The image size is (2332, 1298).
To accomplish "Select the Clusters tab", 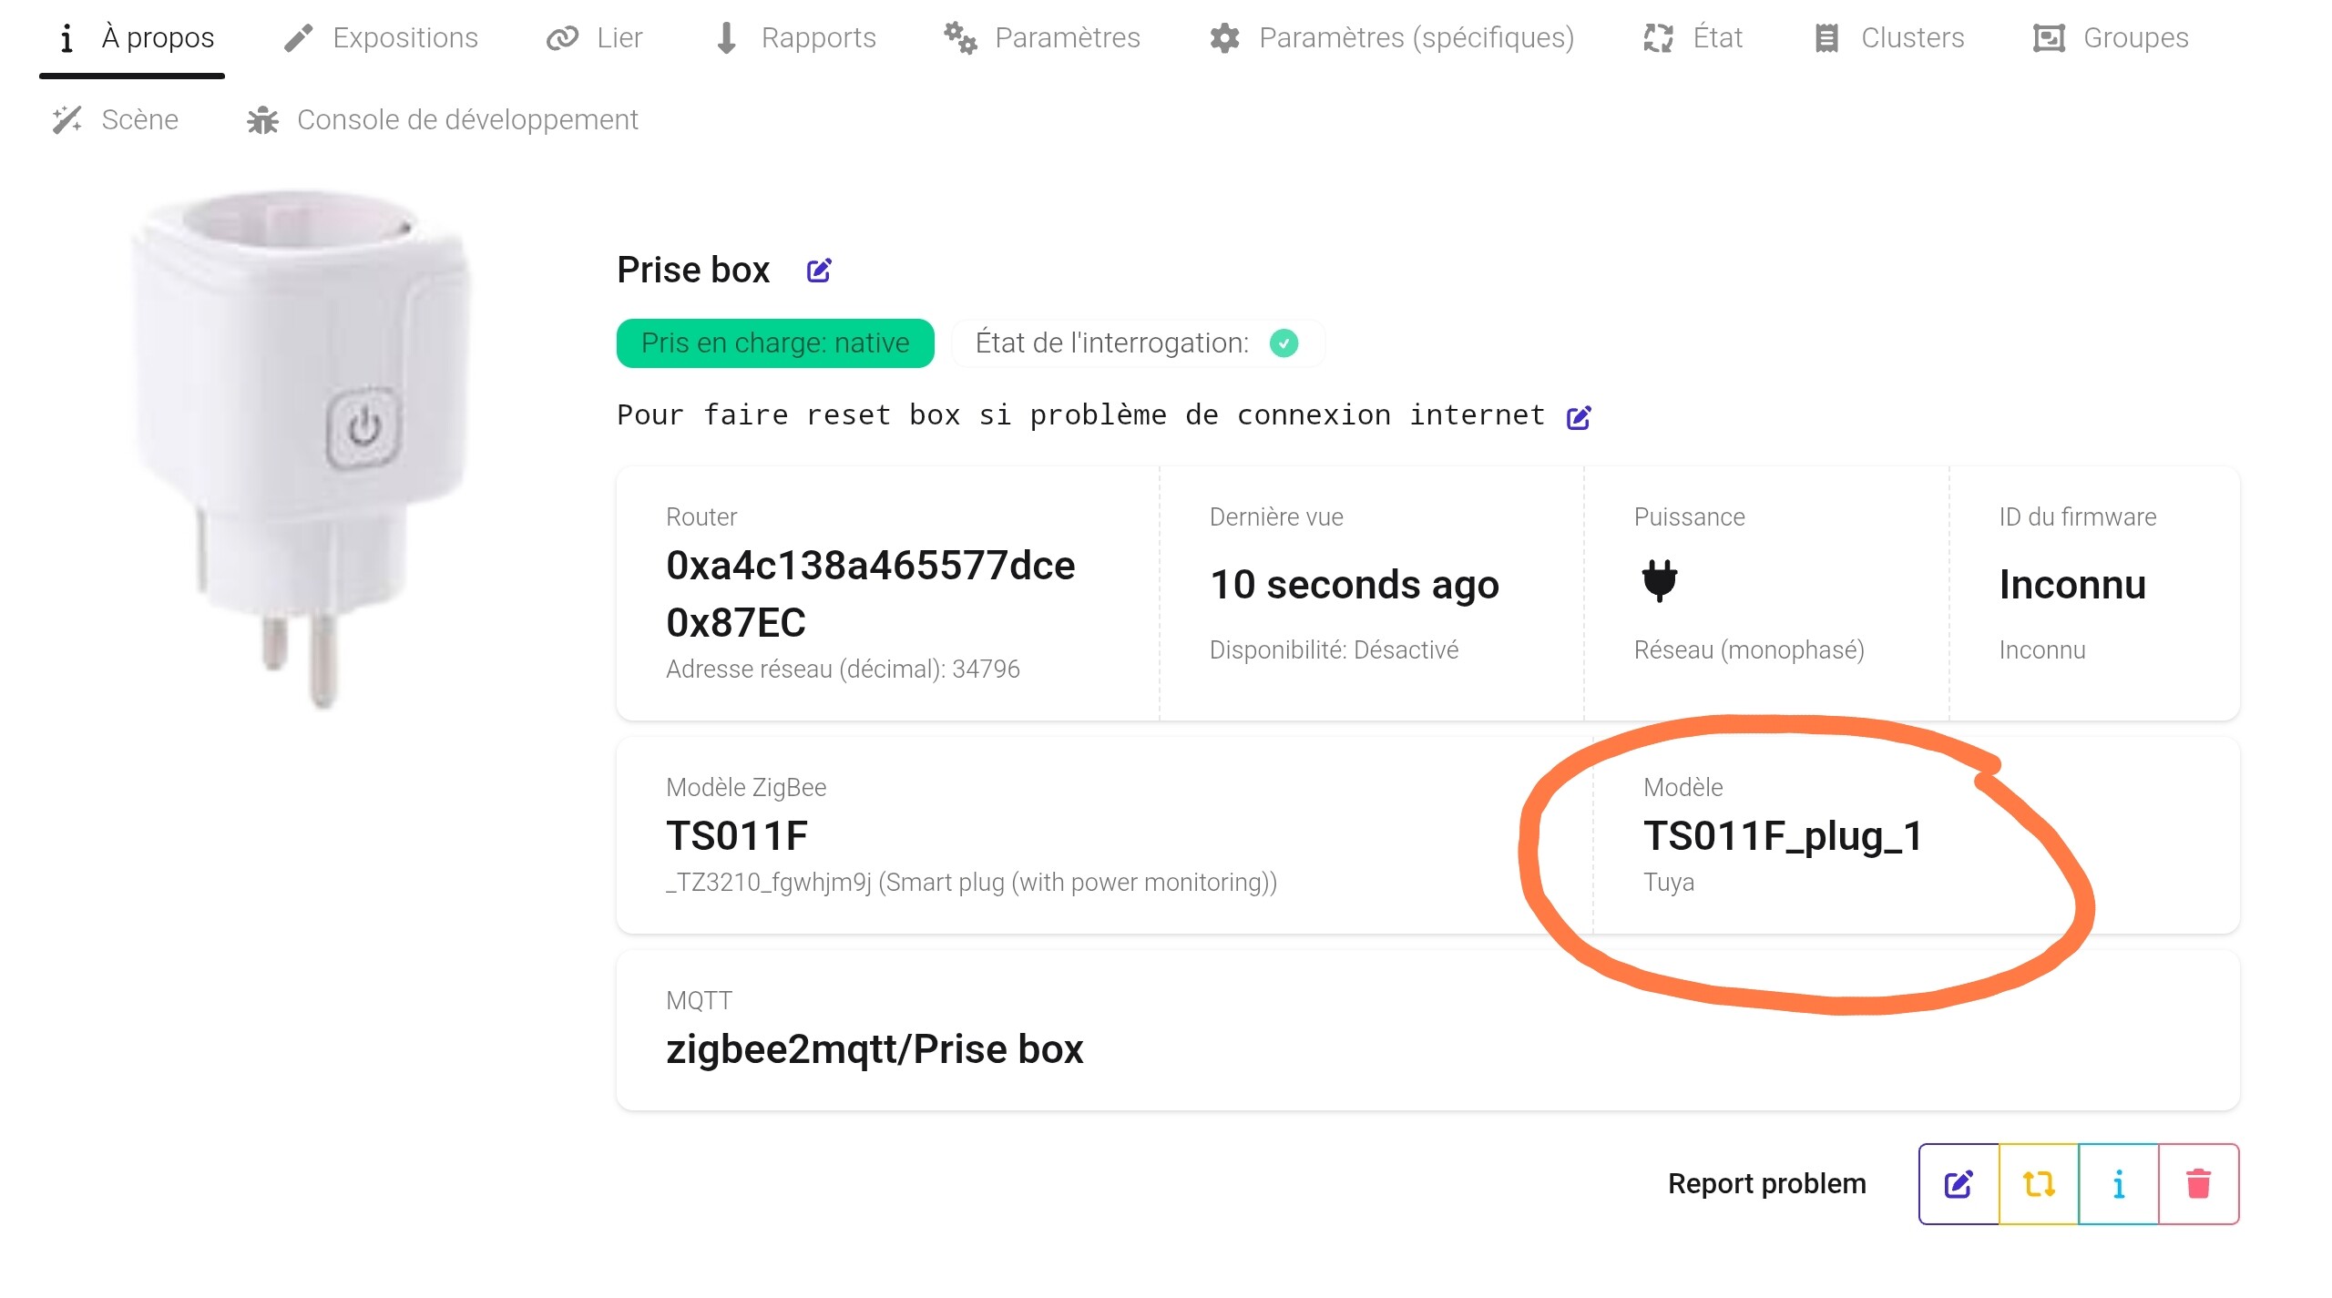I will pos(1889,37).
